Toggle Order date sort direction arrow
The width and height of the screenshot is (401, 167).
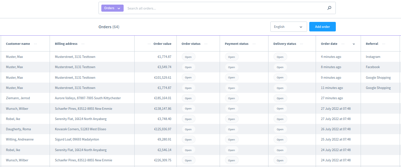pyautogui.click(x=354, y=44)
